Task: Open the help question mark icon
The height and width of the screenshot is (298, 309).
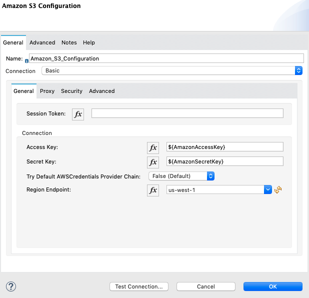Action: click(x=11, y=286)
